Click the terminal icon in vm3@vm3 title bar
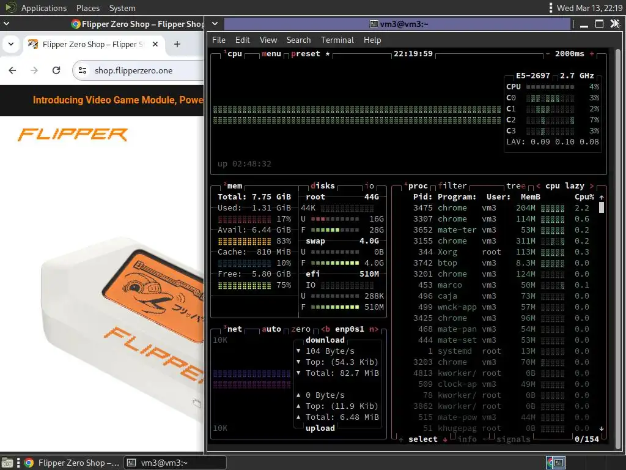Viewport: 626px width, 470px height. [x=374, y=24]
